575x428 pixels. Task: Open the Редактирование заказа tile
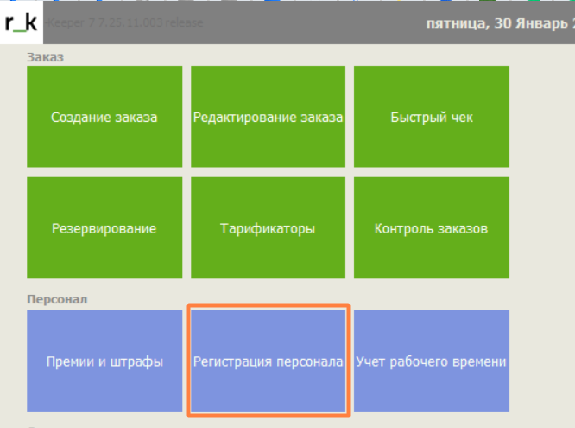click(x=268, y=117)
